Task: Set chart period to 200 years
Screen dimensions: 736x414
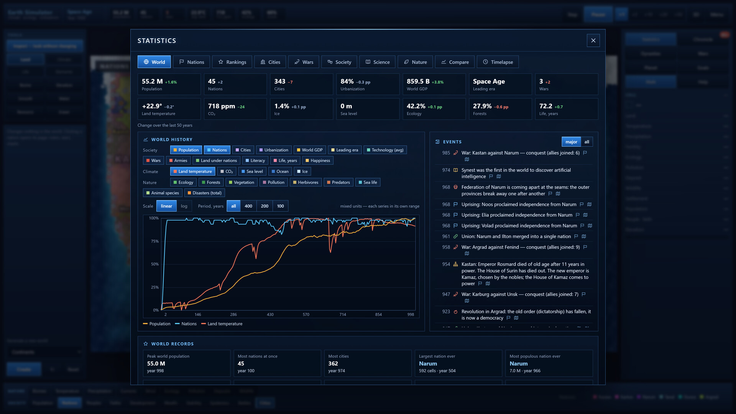Action: click(x=264, y=206)
